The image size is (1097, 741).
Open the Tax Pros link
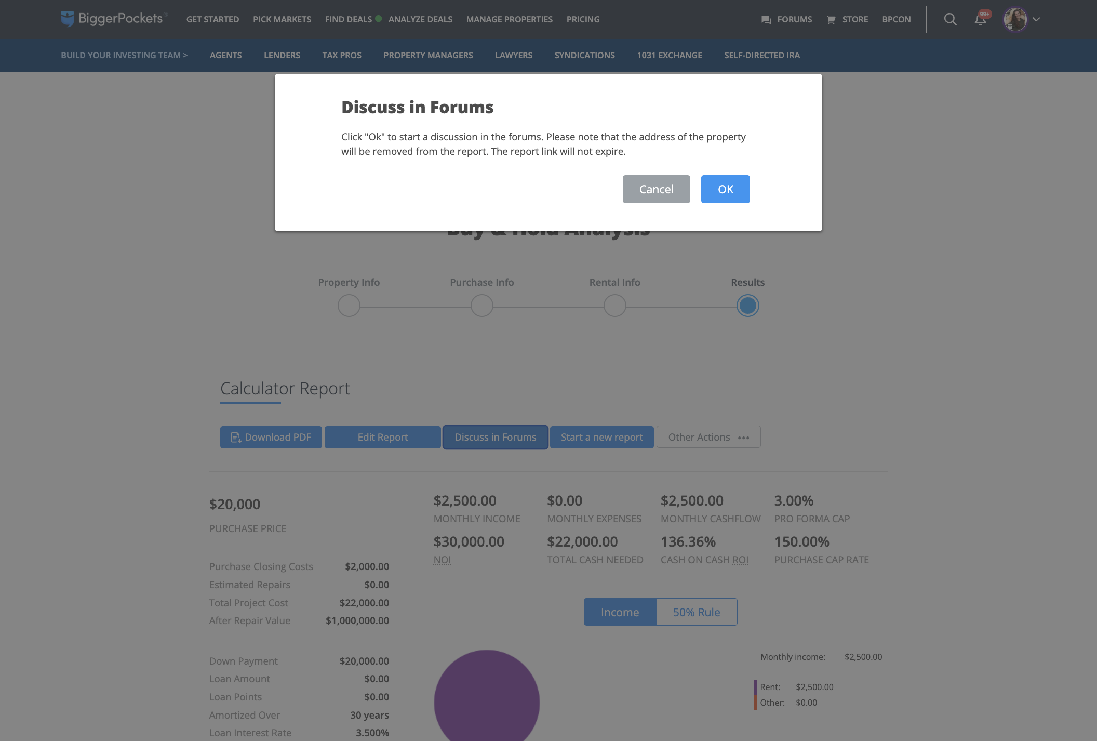[342, 55]
